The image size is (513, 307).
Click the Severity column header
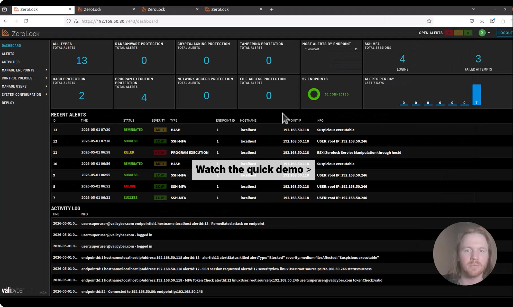click(x=158, y=120)
